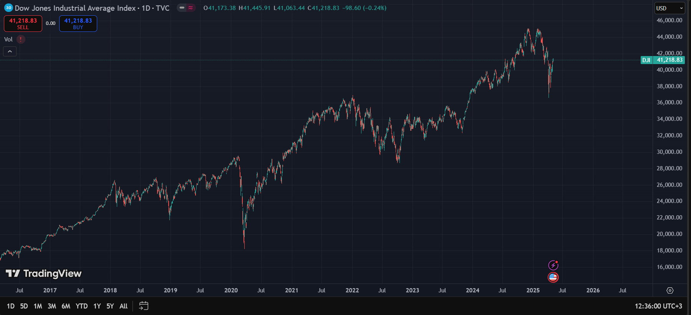Select the 1D time range
Image resolution: width=691 pixels, height=315 pixels.
coord(11,306)
